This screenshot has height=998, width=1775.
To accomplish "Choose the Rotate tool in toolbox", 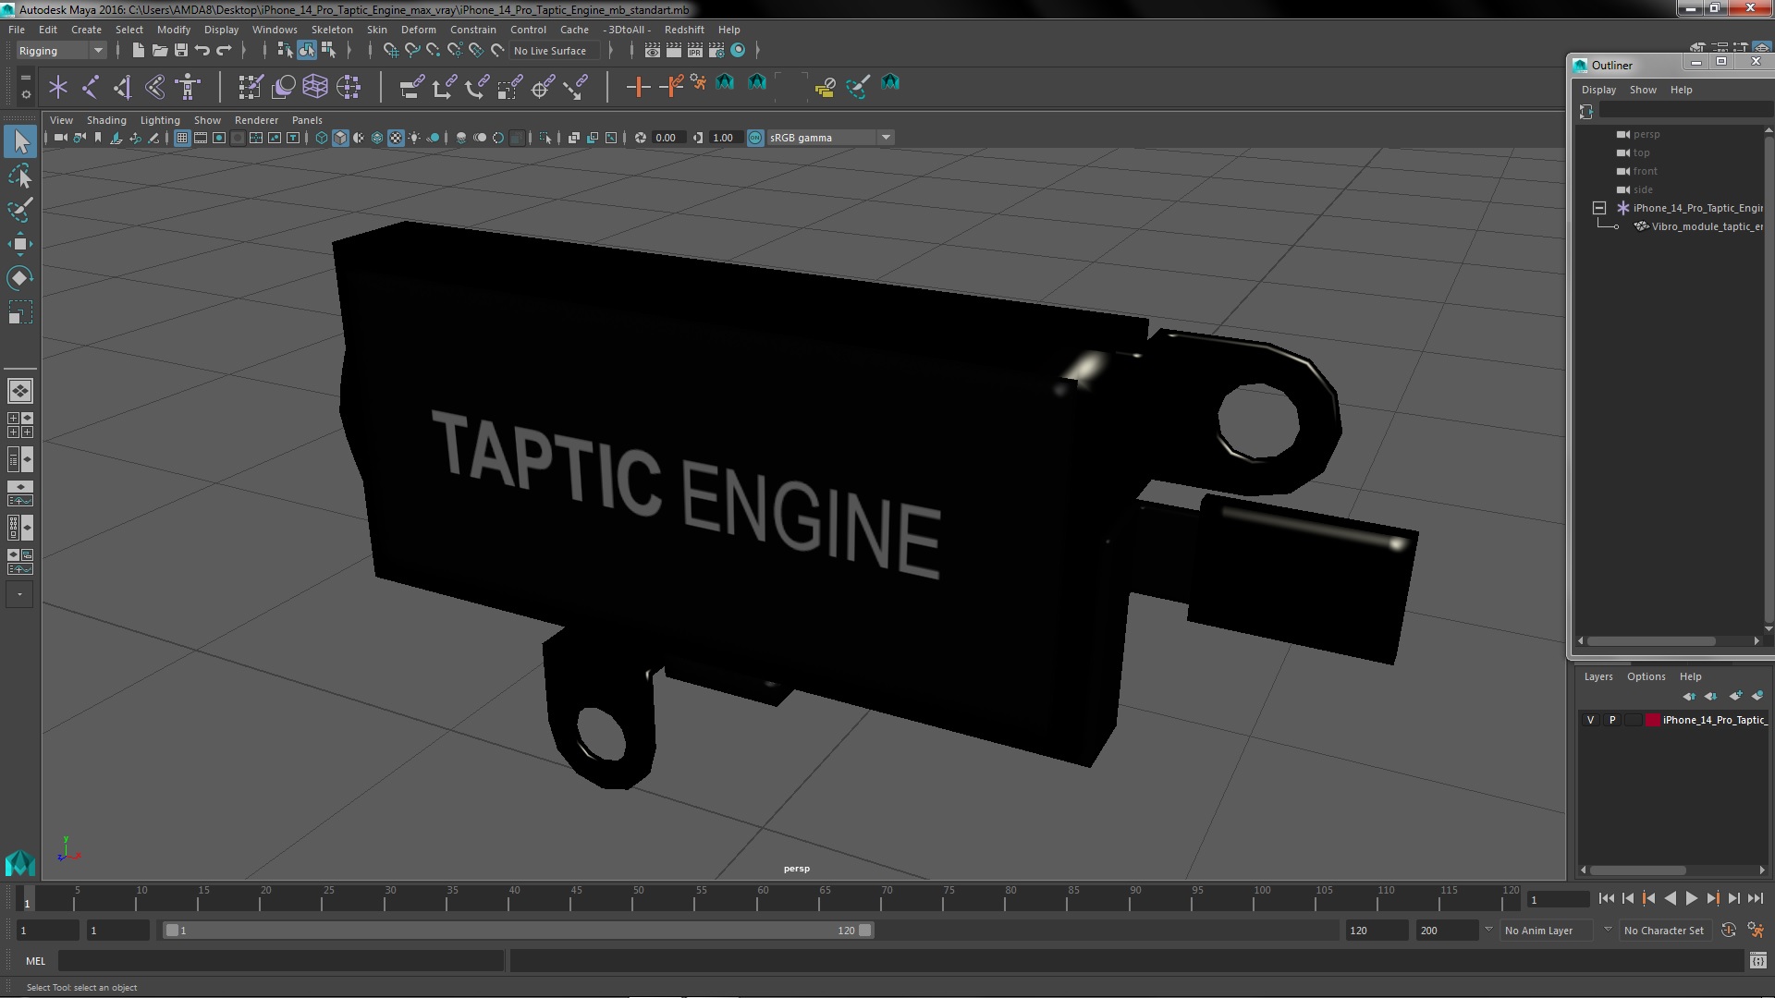I will click(20, 278).
